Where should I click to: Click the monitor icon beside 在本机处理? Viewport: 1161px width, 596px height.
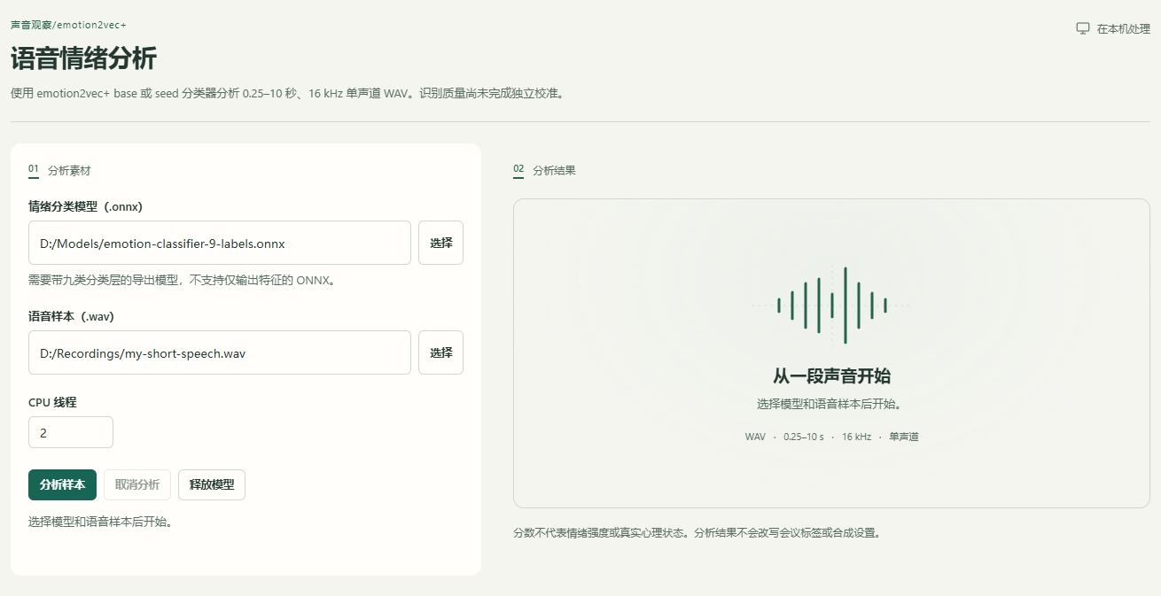click(1082, 28)
